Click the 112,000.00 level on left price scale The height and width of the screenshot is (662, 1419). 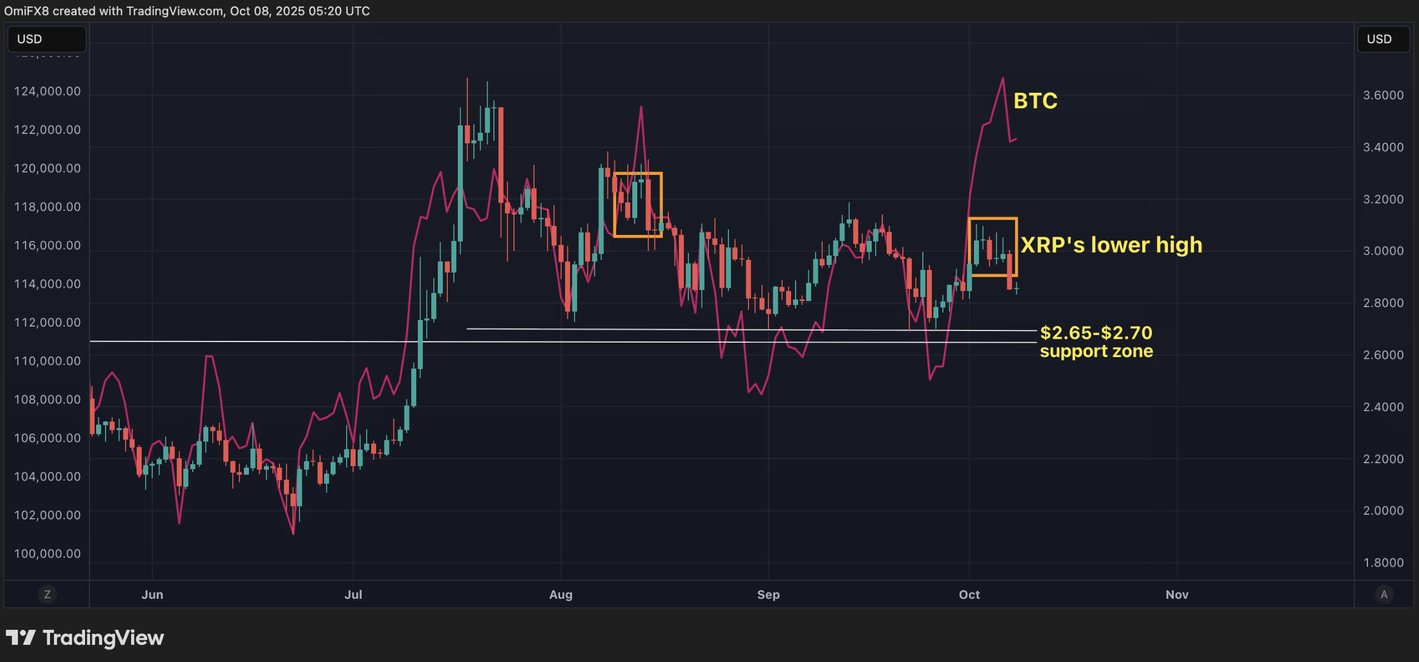click(47, 322)
